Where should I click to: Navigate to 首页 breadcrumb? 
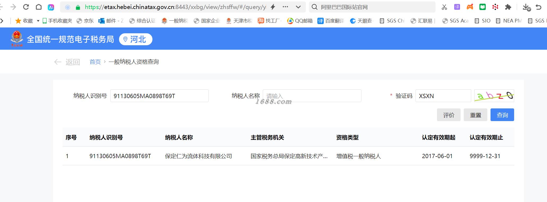pos(95,62)
